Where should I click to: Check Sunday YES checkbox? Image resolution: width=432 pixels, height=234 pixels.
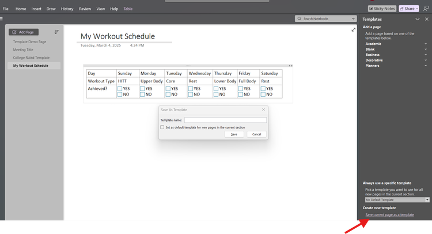[x=120, y=89]
